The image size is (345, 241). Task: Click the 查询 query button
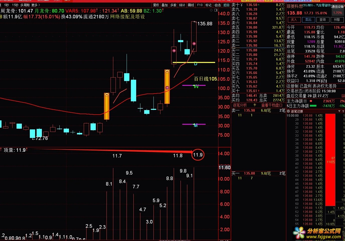pyautogui.click(x=322, y=20)
